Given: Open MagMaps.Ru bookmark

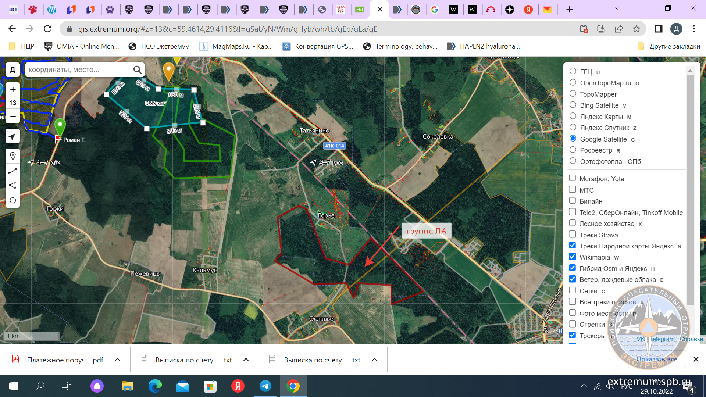Looking at the screenshot, I should click(x=236, y=46).
